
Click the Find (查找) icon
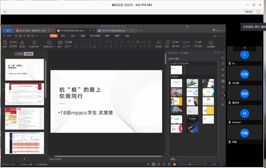[196, 42]
